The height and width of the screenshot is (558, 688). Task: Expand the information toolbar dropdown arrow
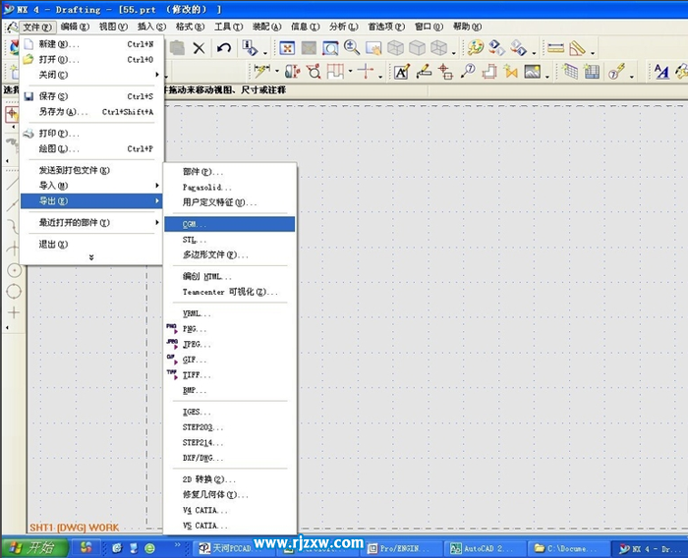[x=265, y=53]
